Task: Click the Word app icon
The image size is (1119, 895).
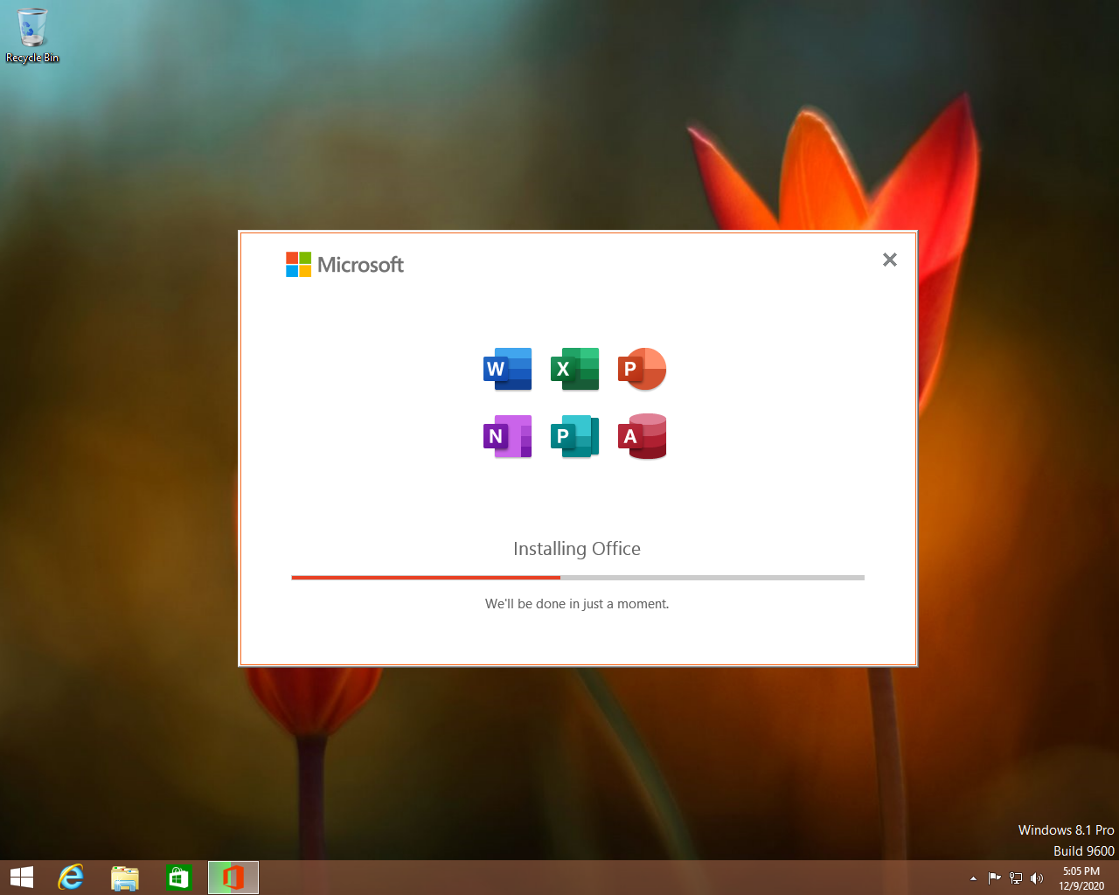Action: tap(508, 369)
